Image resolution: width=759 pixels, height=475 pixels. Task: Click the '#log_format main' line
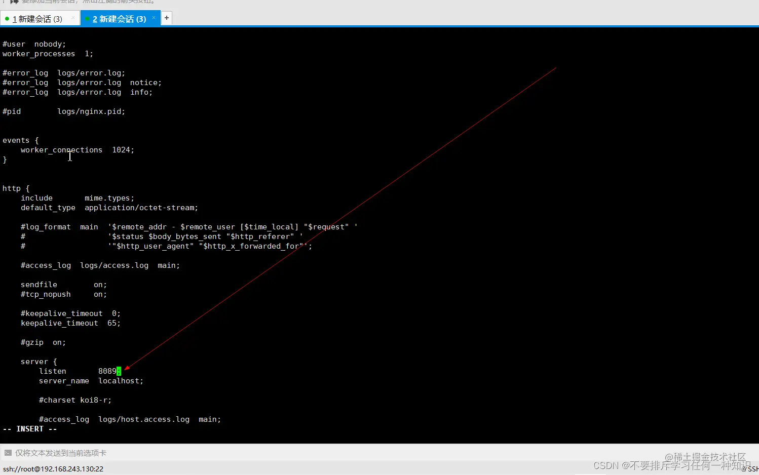tap(189, 227)
